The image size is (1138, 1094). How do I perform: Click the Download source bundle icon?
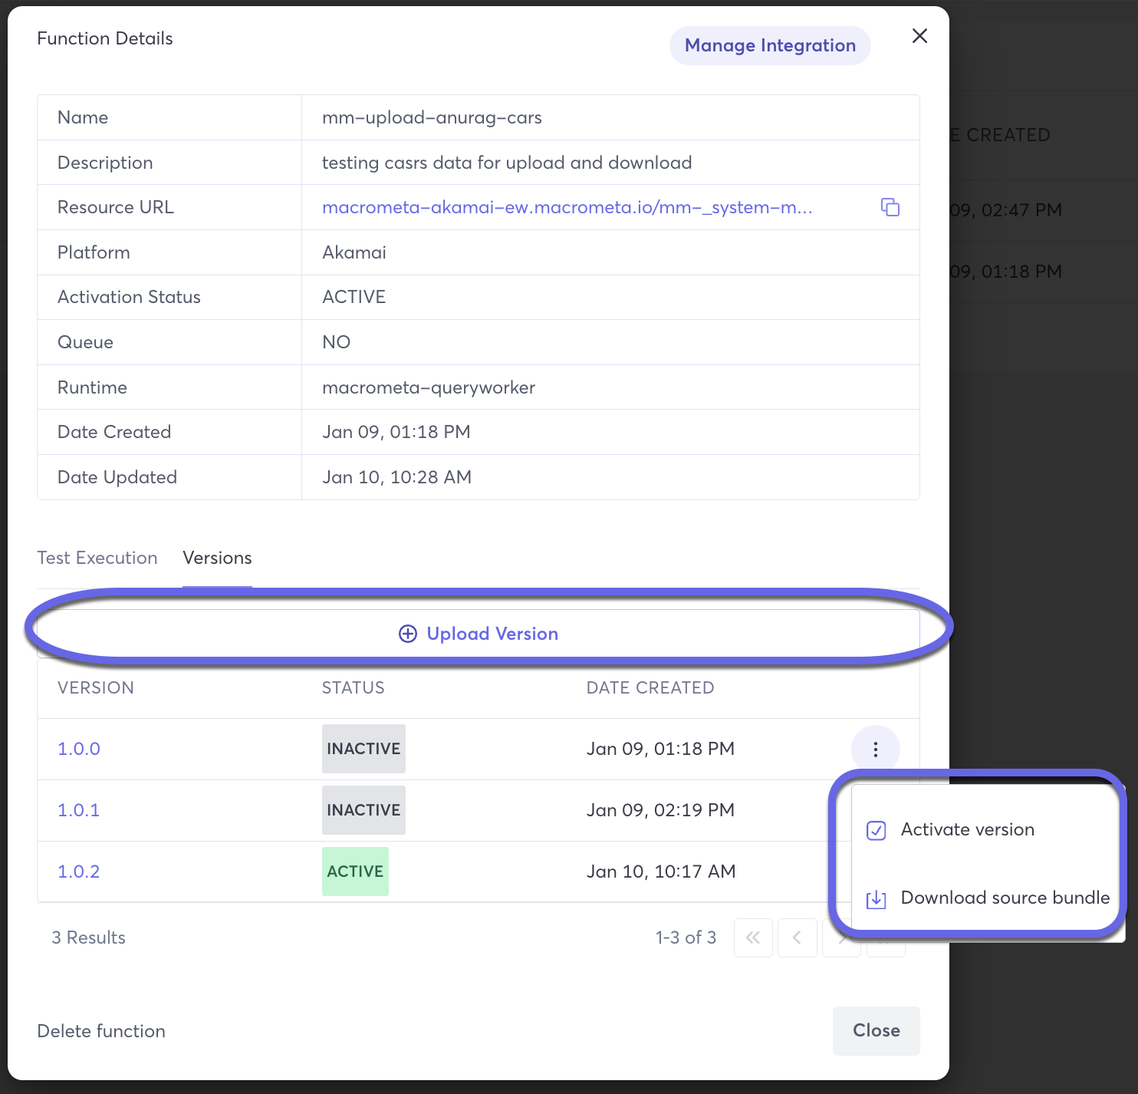pyautogui.click(x=876, y=899)
